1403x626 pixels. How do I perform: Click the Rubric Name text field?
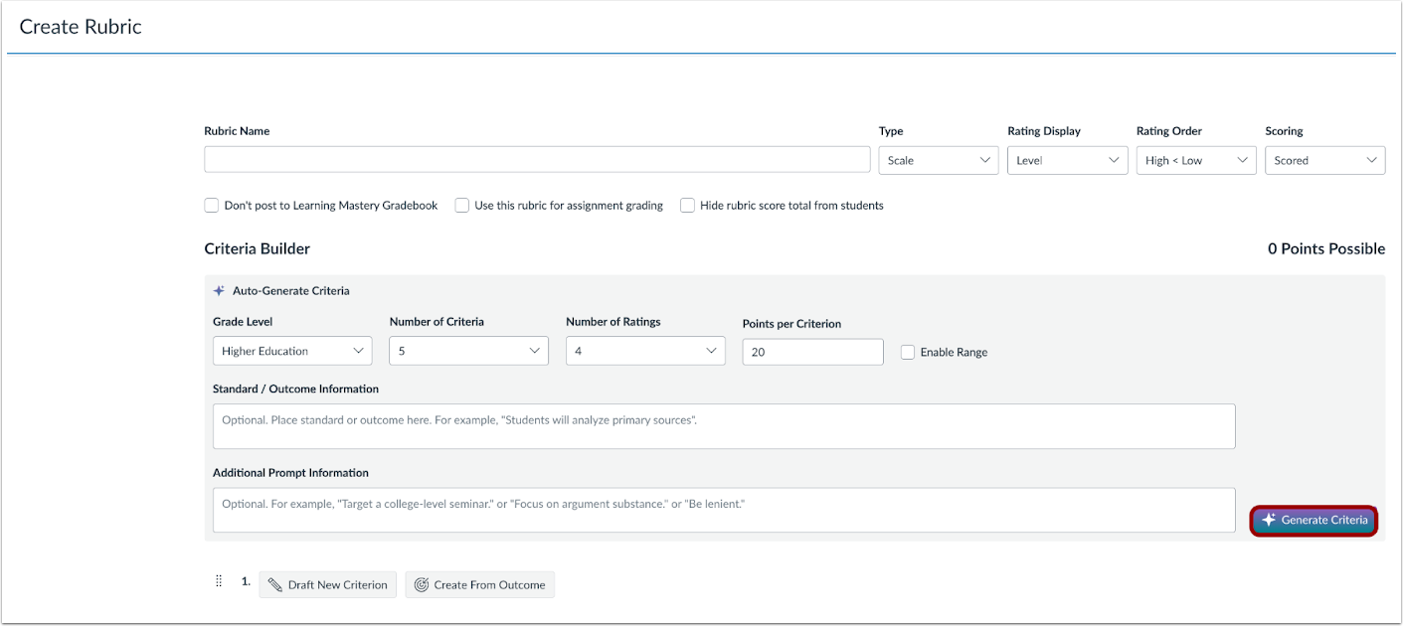[x=537, y=160]
